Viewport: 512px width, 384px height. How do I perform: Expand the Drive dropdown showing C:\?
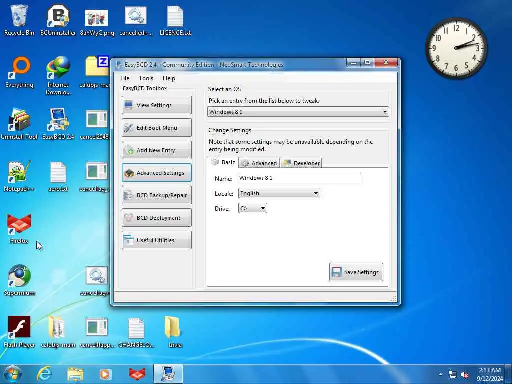pos(252,208)
